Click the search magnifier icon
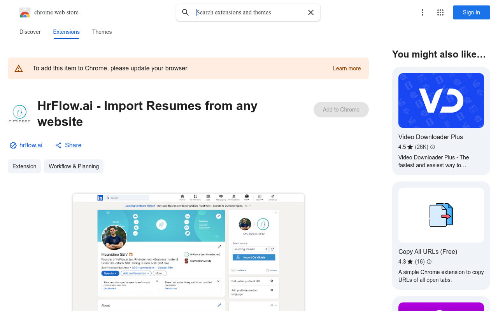The height and width of the screenshot is (311, 498). coord(186,12)
